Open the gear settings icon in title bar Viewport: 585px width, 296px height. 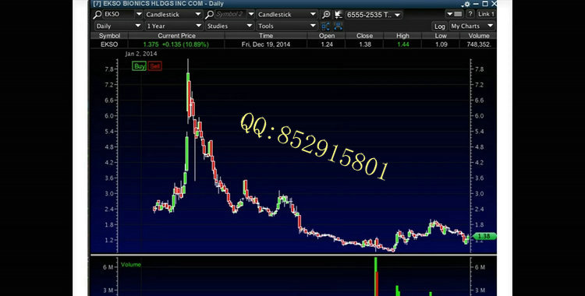pyautogui.click(x=466, y=4)
